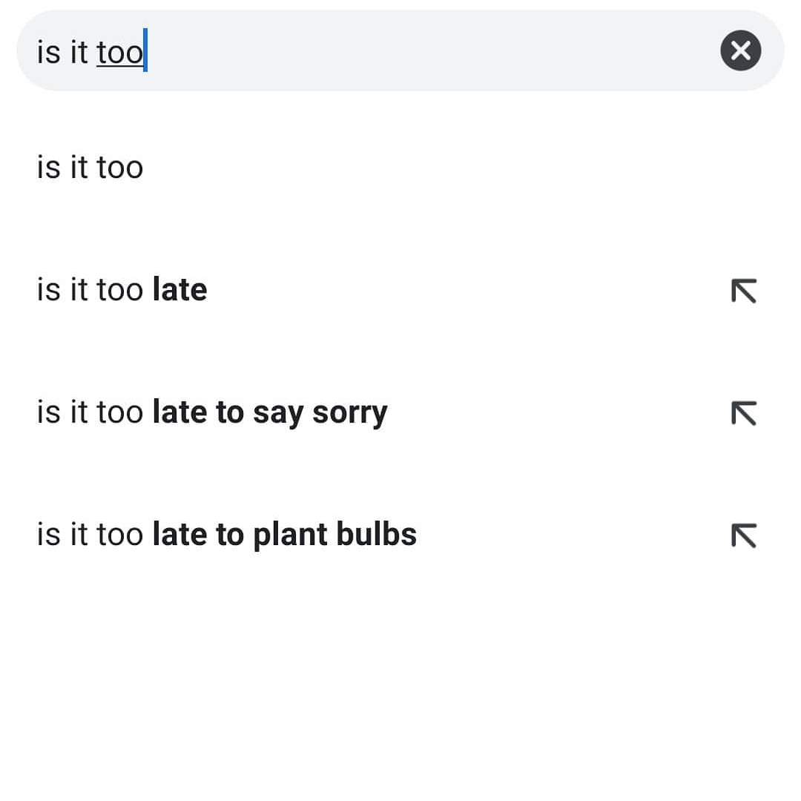Click the bold word "late" in second suggestion
801x801 pixels.
coord(179,290)
